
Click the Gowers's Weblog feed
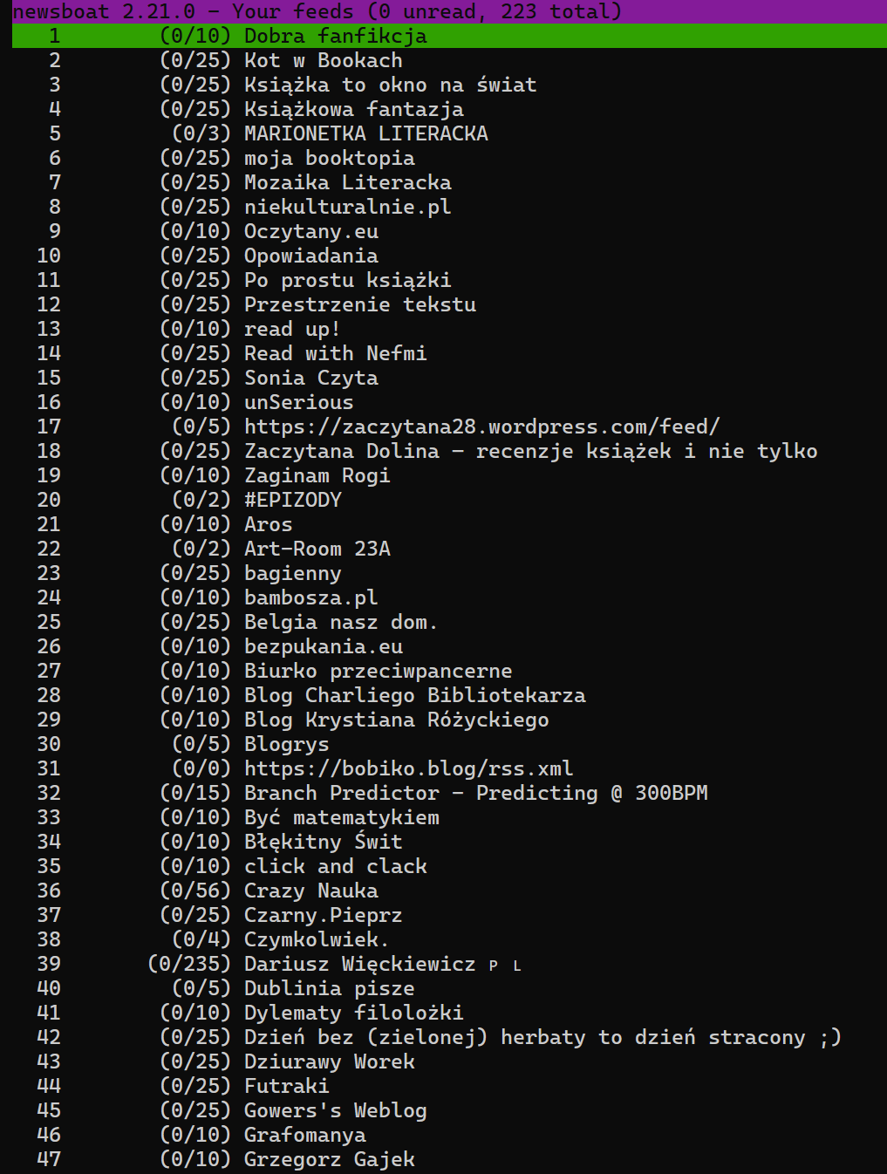[x=335, y=1110]
